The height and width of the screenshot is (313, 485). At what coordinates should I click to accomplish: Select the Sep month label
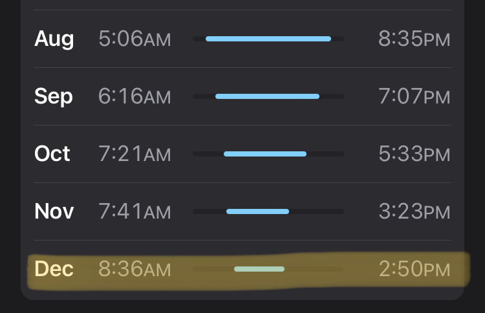pyautogui.click(x=54, y=97)
